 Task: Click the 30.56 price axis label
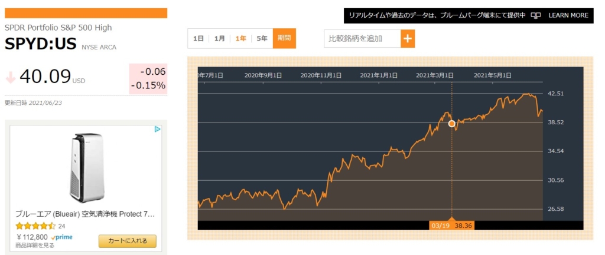point(556,180)
